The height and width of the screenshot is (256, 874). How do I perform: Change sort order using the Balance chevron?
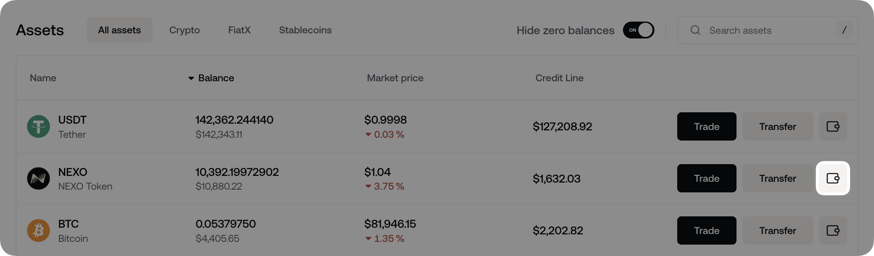coord(191,78)
